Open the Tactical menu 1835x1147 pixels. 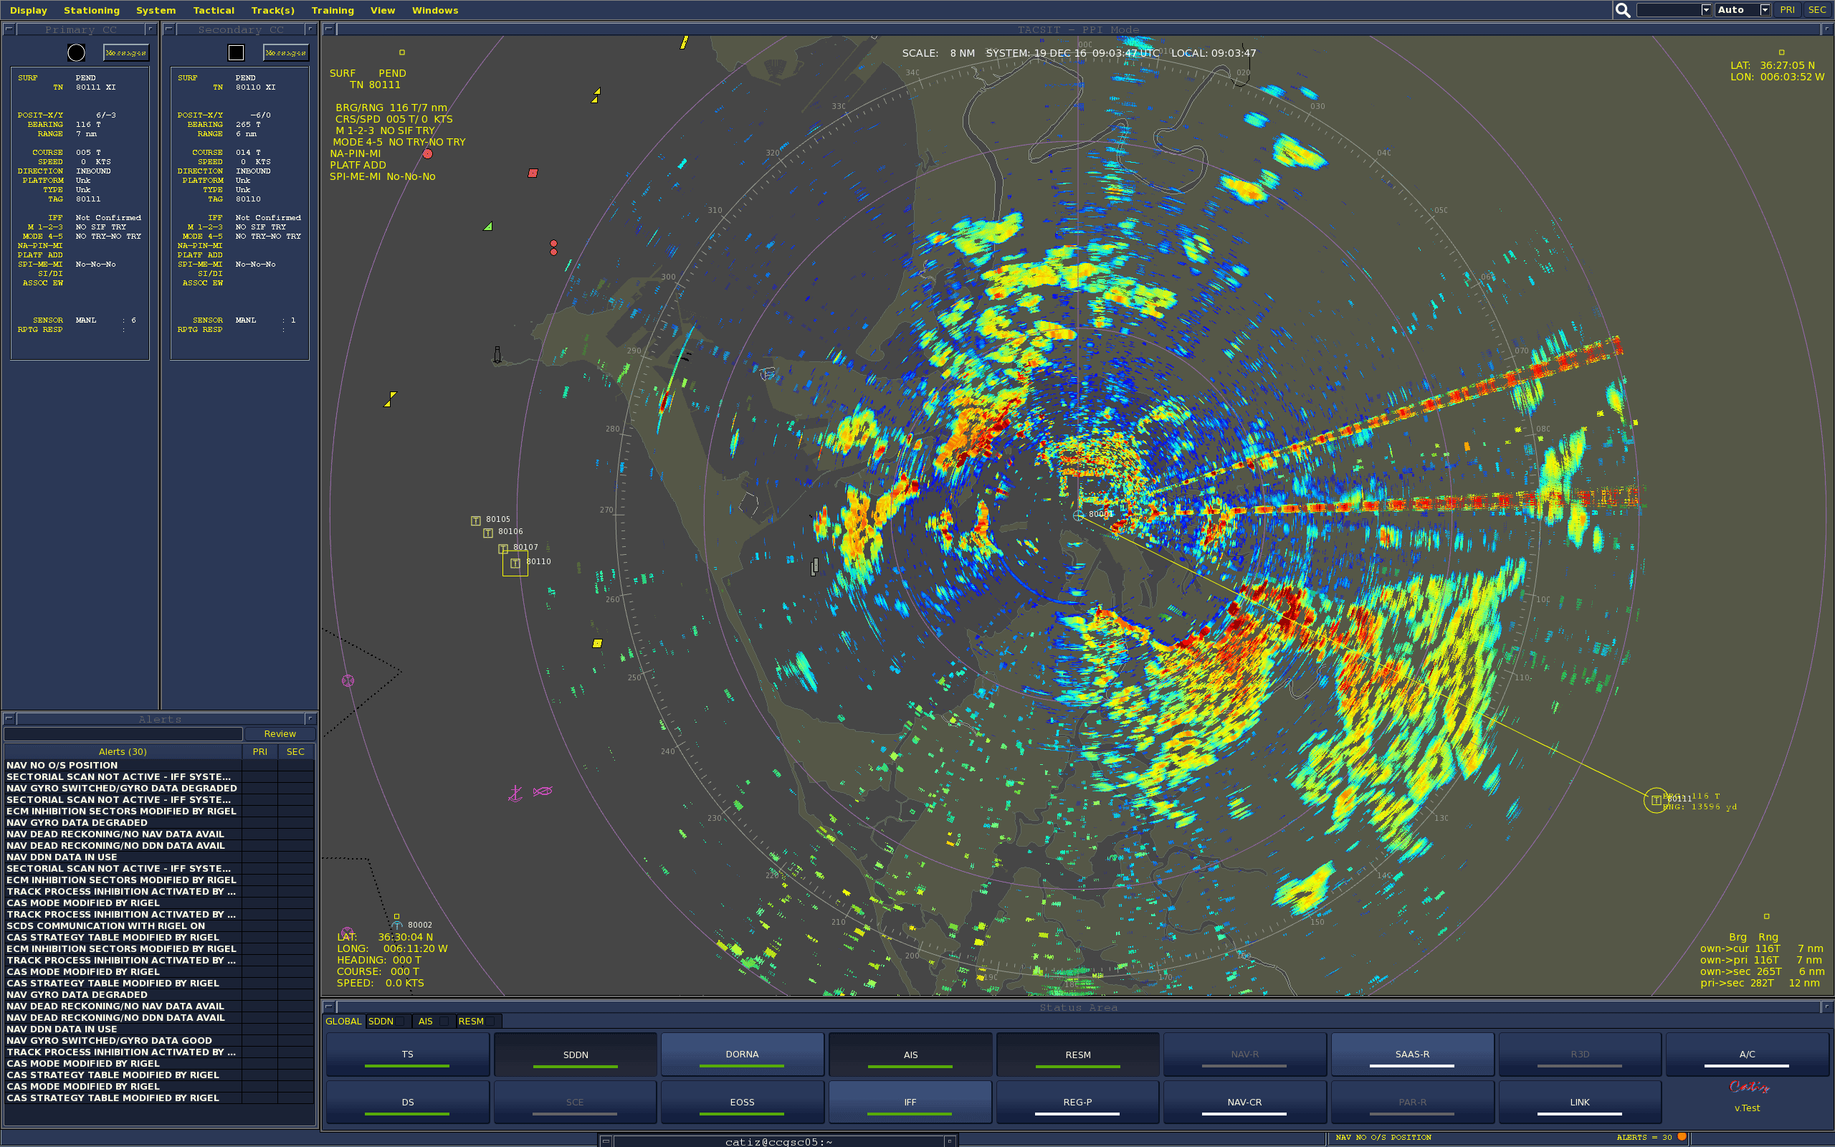213,10
